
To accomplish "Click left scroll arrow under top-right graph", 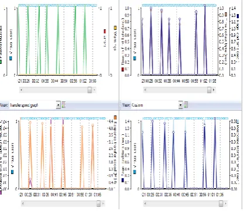I will 145,90.
